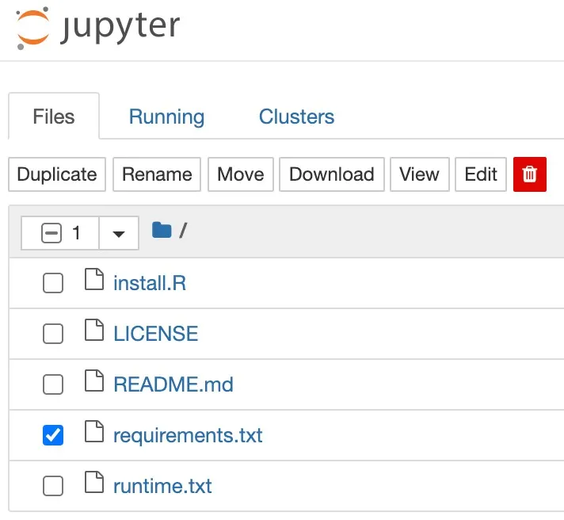Image resolution: width=564 pixels, height=520 pixels.
Task: Open the selection type dropdown arrow
Action: coord(119,233)
